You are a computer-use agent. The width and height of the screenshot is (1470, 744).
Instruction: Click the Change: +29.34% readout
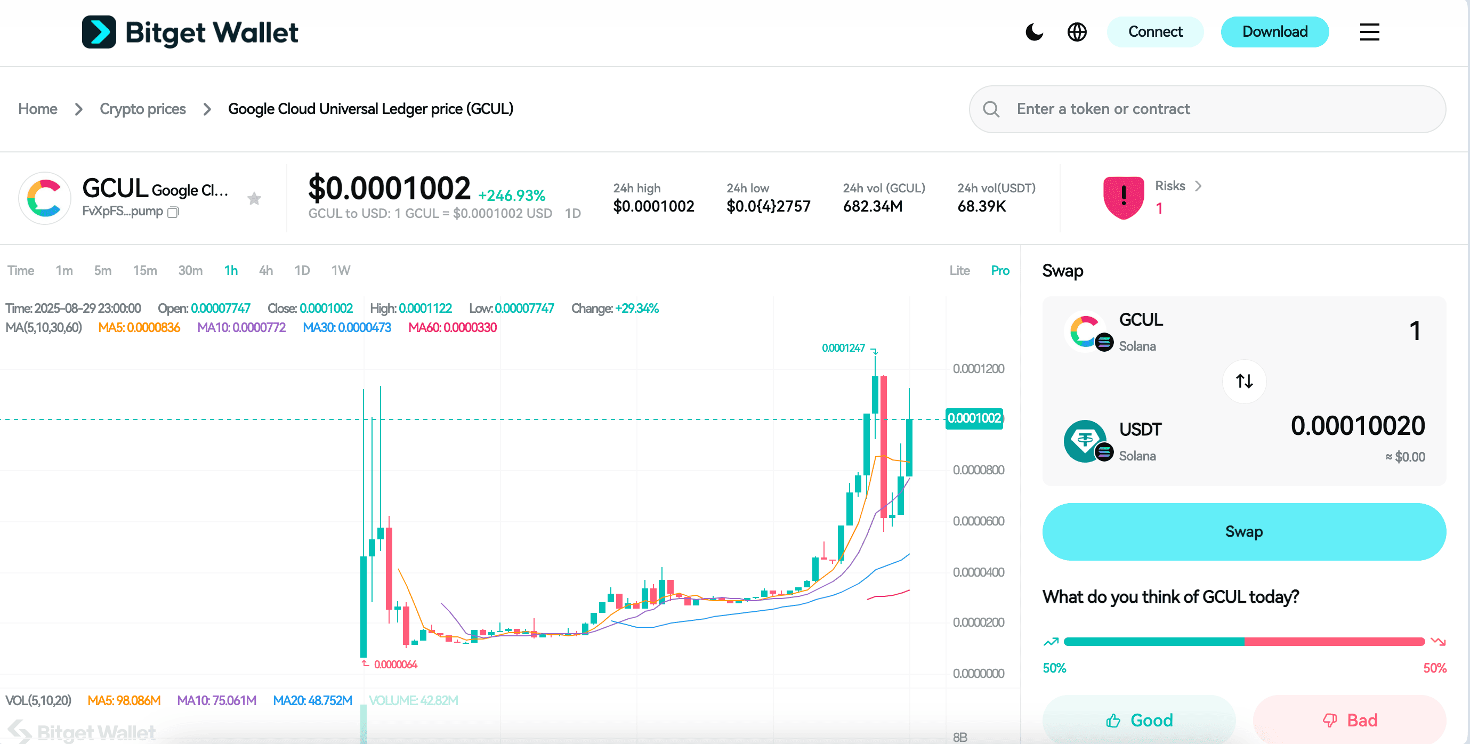click(615, 309)
